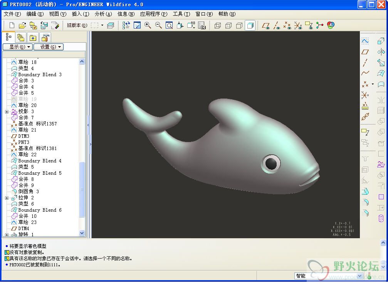Expand the 旋转 1 tree node

(7, 235)
